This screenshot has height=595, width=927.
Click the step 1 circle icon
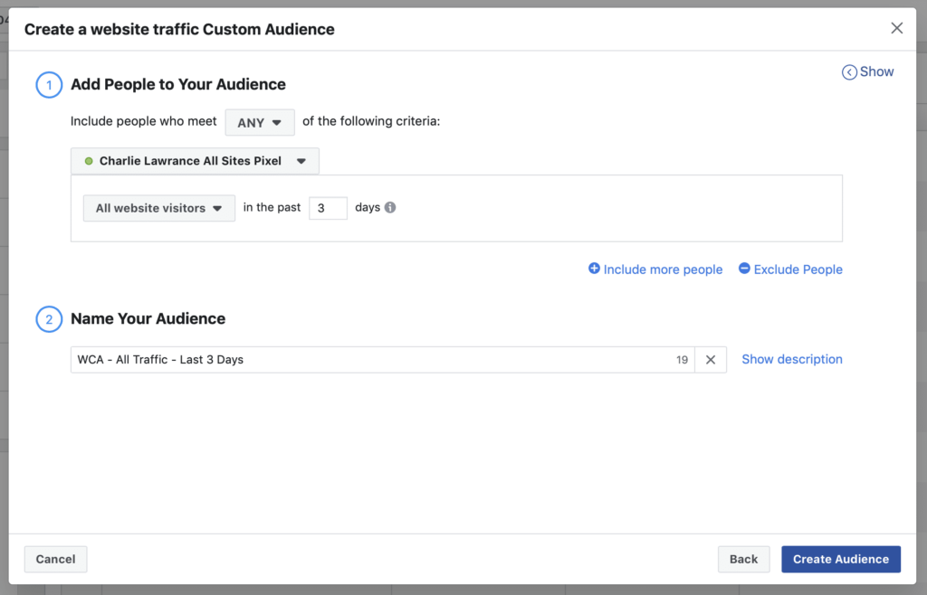click(47, 85)
